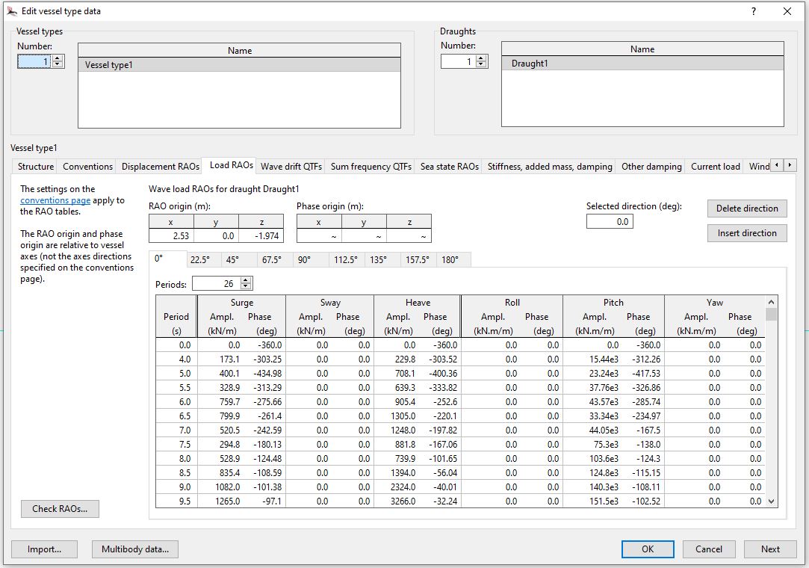Open the Displacement RAOs tab
Viewport: 809px width, 568px height.
tap(160, 166)
